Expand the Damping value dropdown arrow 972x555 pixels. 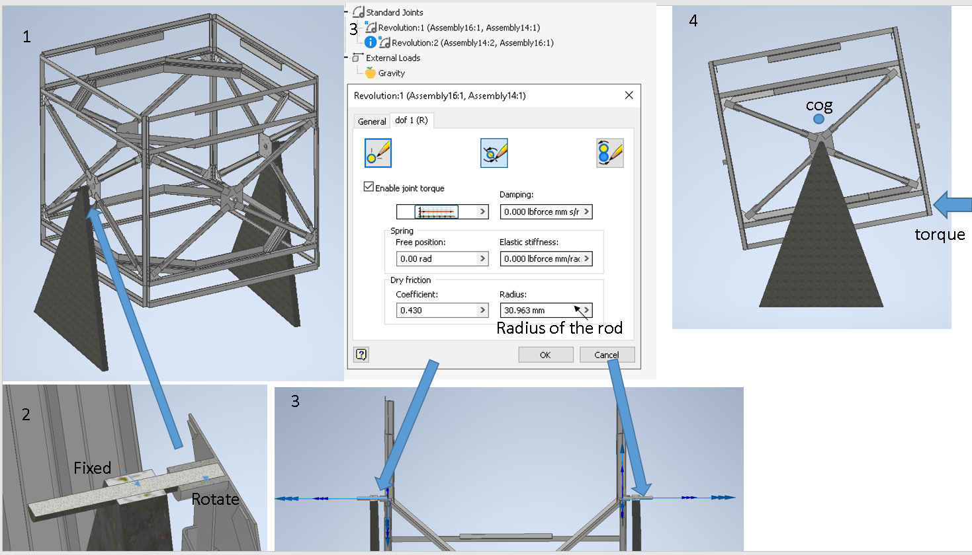pyautogui.click(x=586, y=211)
